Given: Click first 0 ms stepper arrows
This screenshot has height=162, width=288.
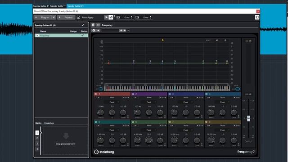Looking at the screenshot, I should click(132, 17).
